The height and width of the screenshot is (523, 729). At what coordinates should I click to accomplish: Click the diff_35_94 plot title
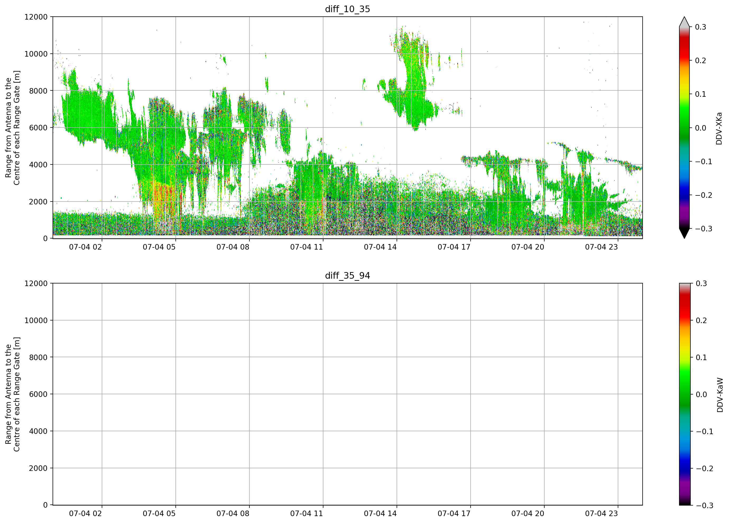347,276
